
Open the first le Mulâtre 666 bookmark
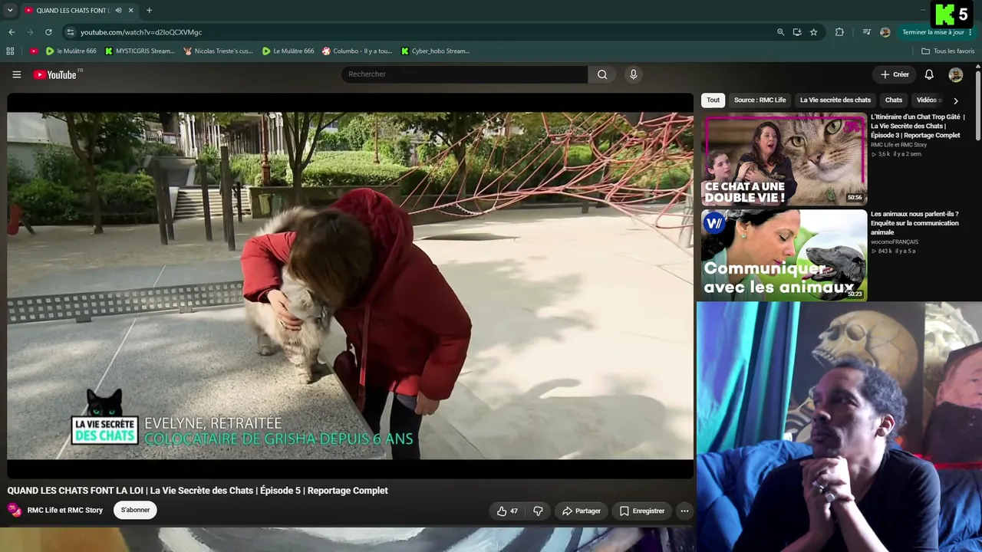coord(71,51)
